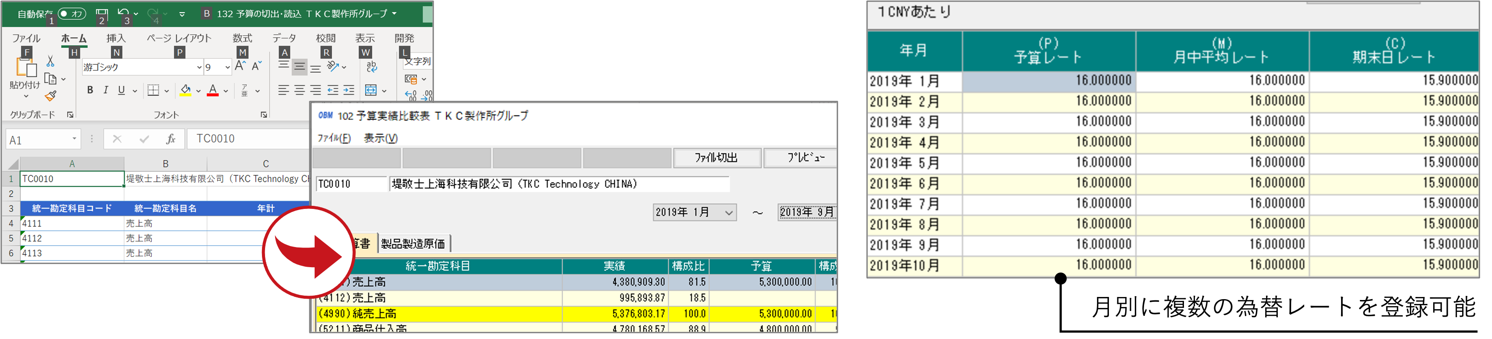1492x339 pixels.
Task: Click the TC0010 company code field
Action: click(351, 184)
